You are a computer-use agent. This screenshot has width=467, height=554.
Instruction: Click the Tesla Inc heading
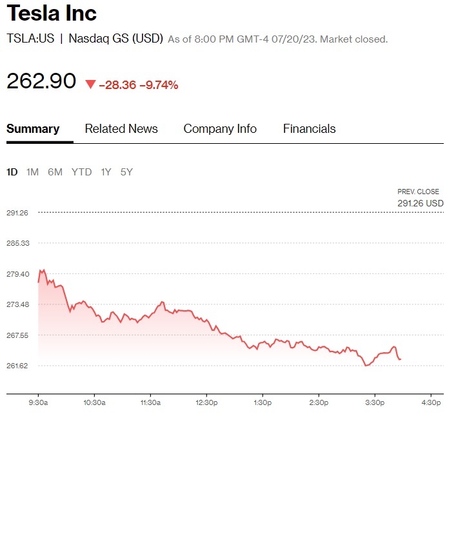[x=52, y=13]
